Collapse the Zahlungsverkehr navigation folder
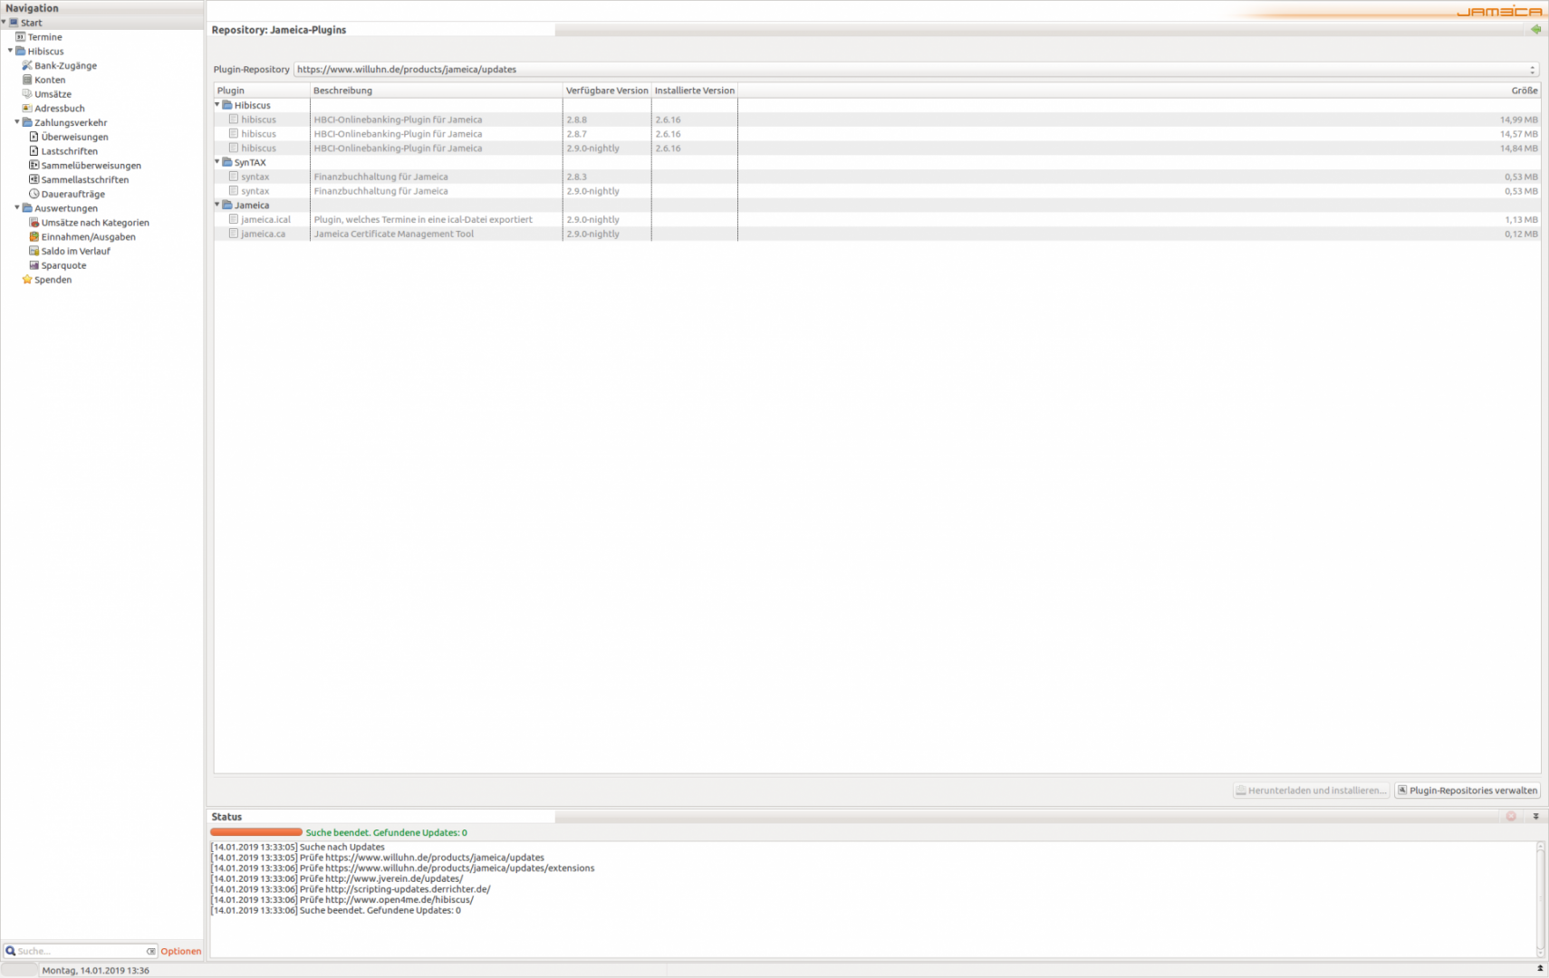 point(17,122)
